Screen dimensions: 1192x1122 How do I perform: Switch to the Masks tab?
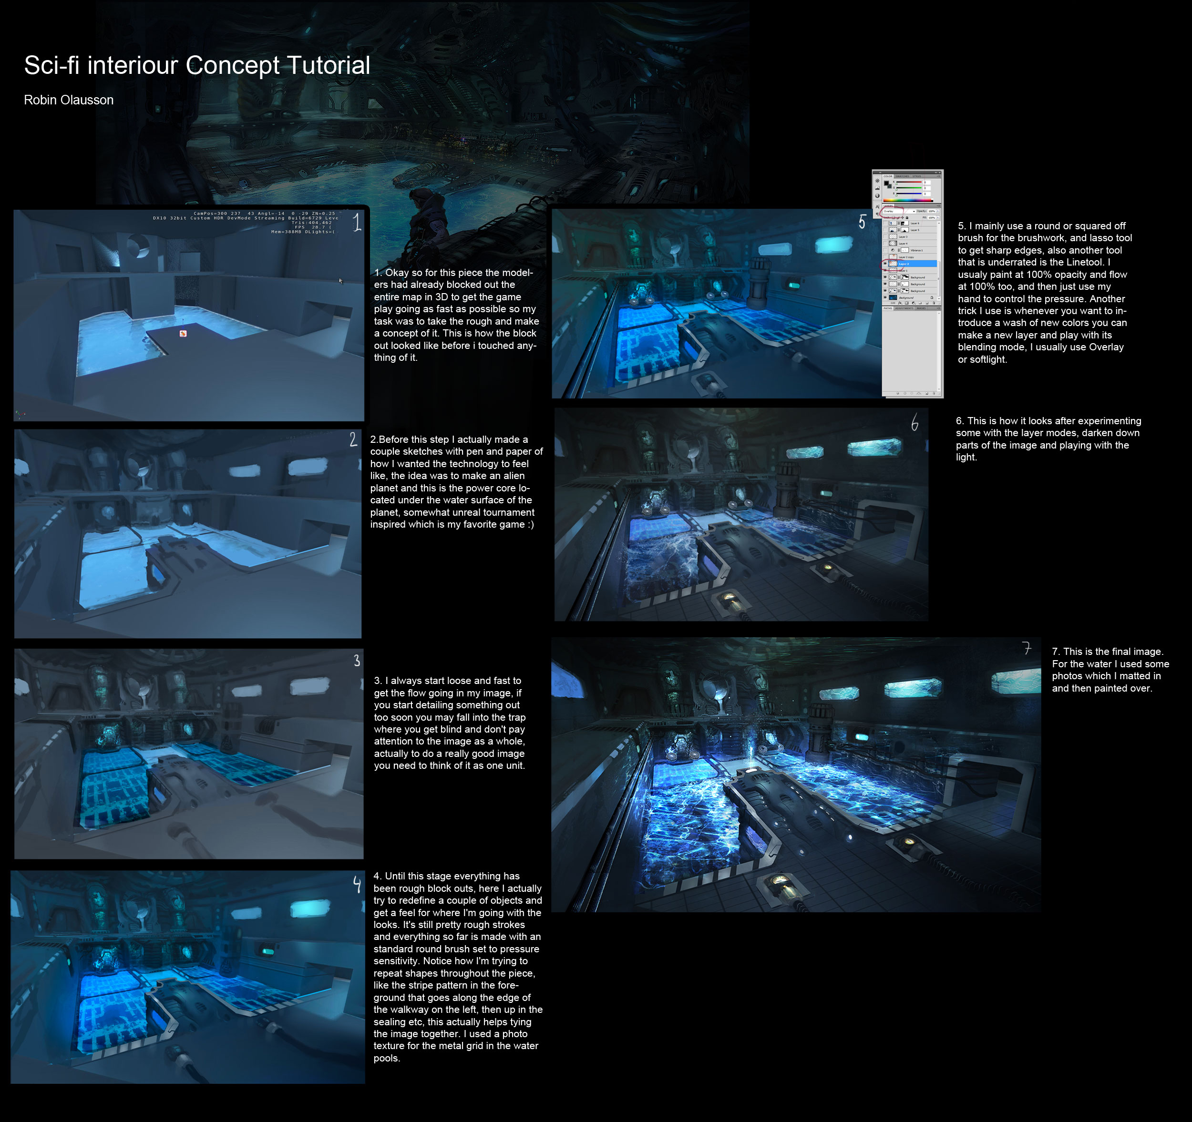(x=922, y=309)
